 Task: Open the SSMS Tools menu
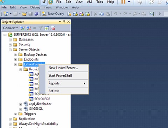coord(48,7)
